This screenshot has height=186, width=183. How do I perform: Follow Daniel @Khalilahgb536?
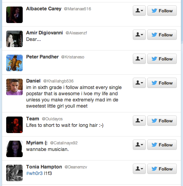coord(162,83)
